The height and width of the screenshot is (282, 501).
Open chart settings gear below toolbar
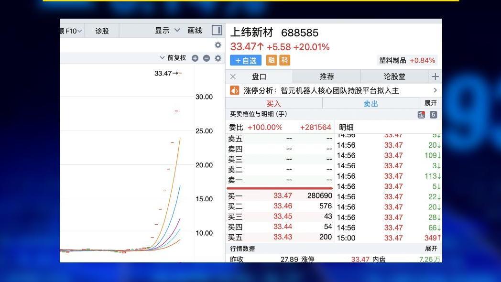click(x=218, y=45)
